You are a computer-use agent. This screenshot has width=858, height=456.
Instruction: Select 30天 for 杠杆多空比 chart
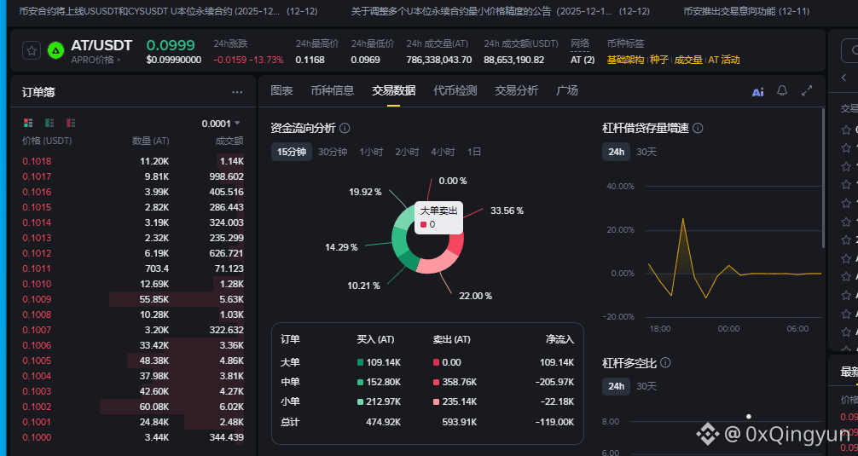point(646,386)
